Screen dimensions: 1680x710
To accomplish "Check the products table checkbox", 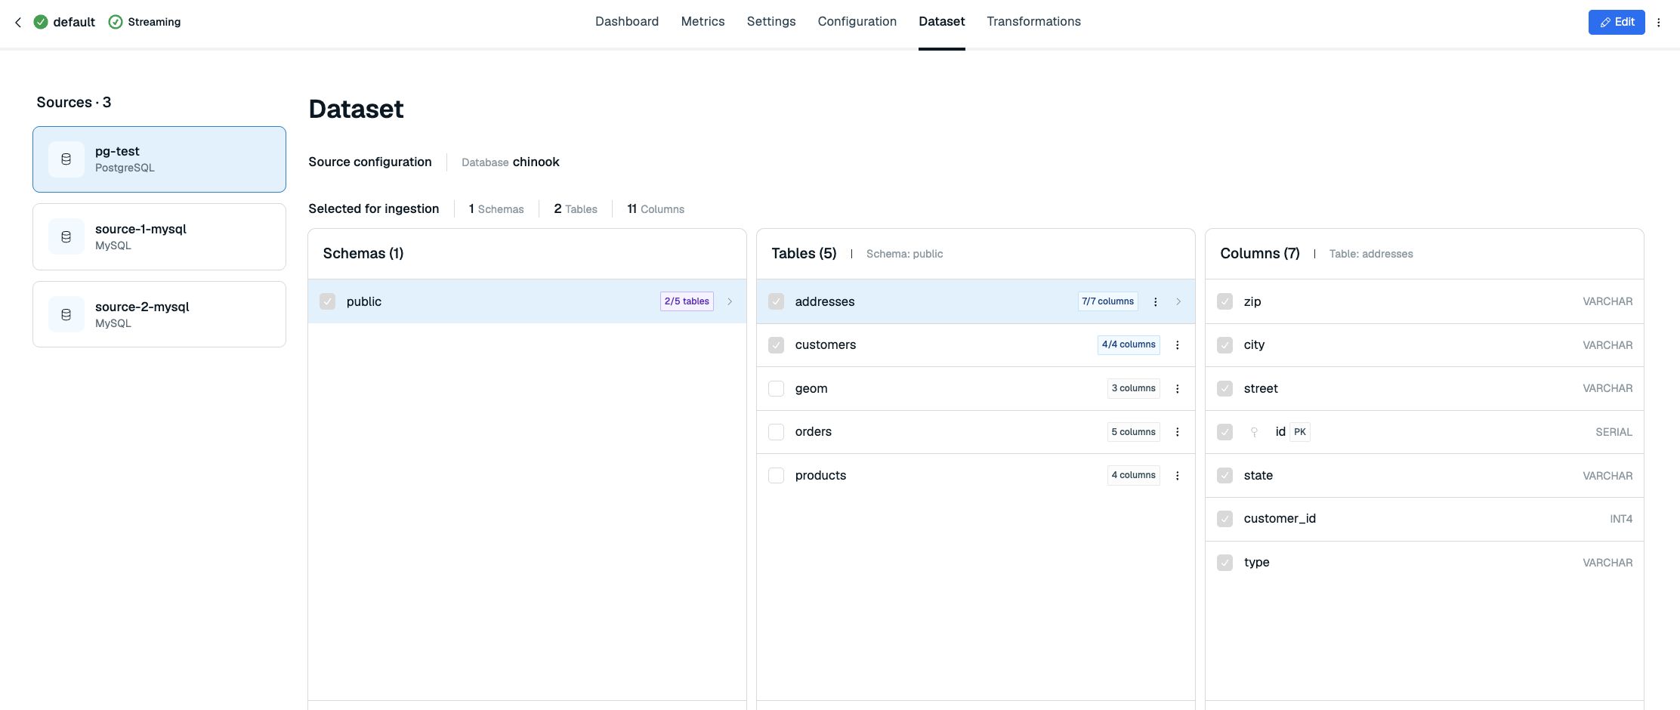I will click(x=776, y=476).
